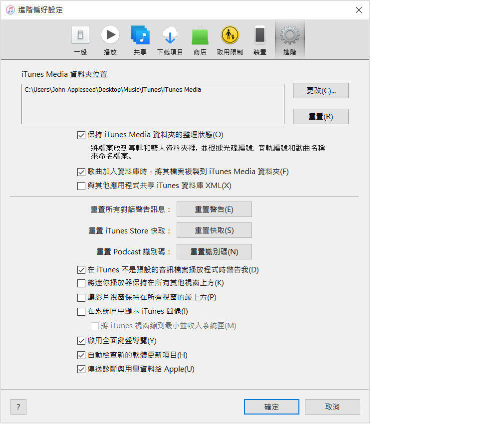
Task: Toggle 將迷你播放器保持在所有其他視窗上方 checkbox
Action: 81,283
